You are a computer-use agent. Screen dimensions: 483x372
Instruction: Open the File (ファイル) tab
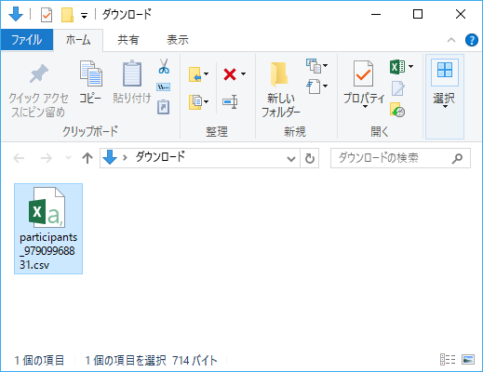point(27,40)
